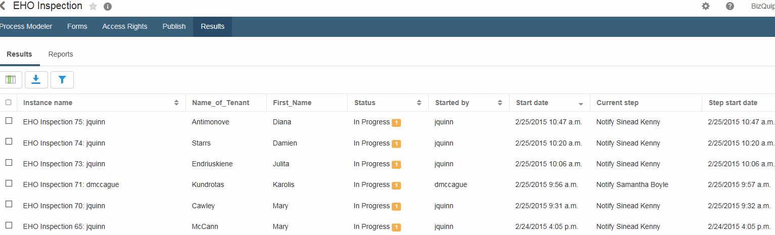775x235 pixels.
Task: Open the settings gear icon
Action: pos(706,7)
